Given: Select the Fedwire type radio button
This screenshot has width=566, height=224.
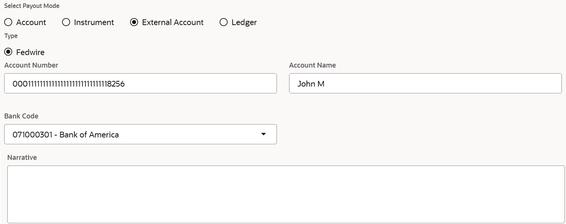Looking at the screenshot, I should click(8, 52).
